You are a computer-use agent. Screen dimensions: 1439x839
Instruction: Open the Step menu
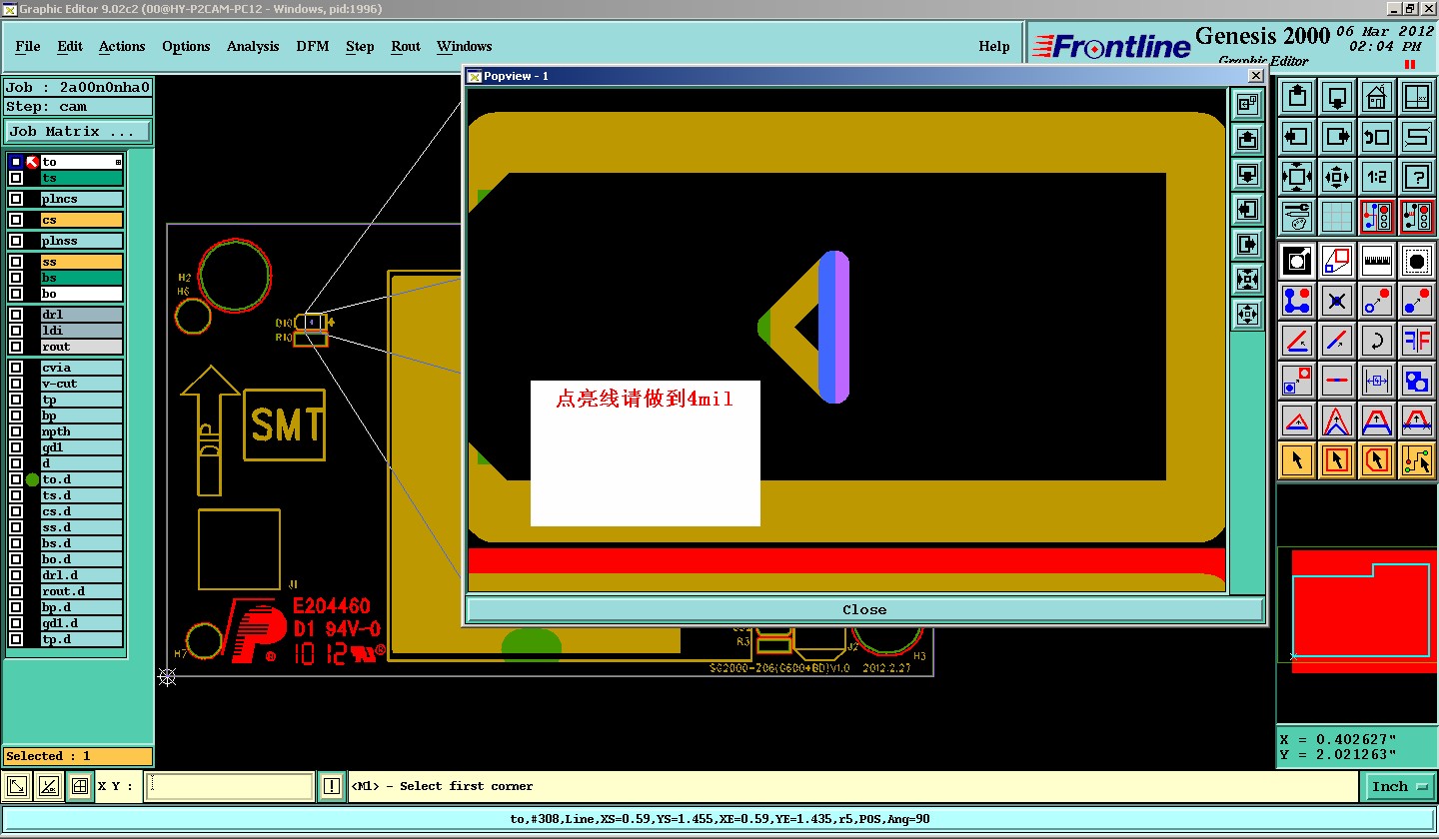[360, 46]
